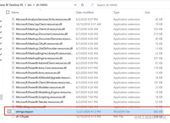Screen dimensions: 170x123
Task: Click the 6/2/2020 9:43 PM date cell
Action: coord(87,73)
